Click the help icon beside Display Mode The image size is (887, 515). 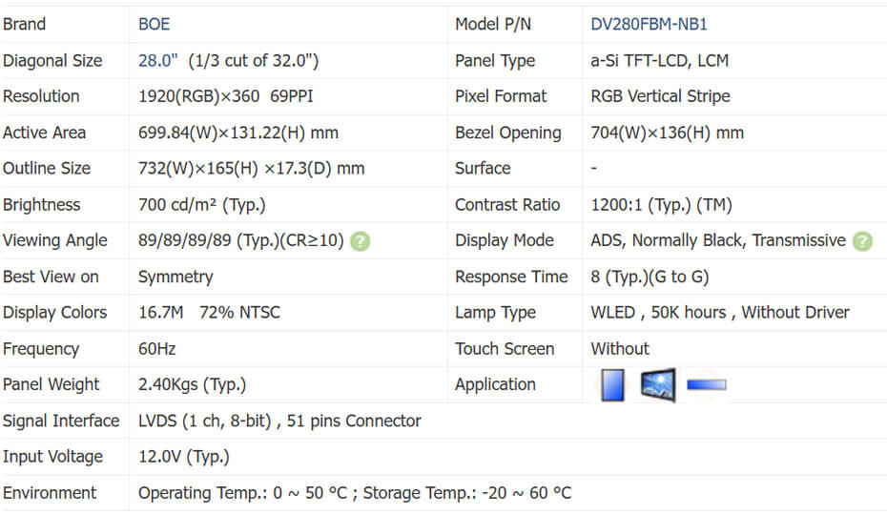point(862,241)
